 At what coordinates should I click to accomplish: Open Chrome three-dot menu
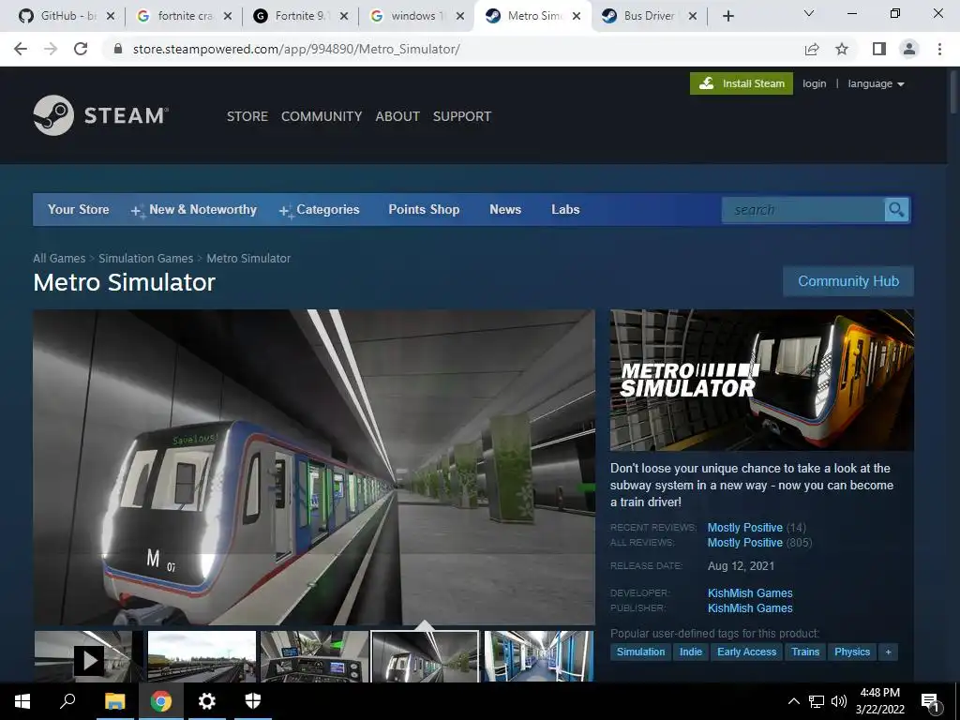coord(939,49)
